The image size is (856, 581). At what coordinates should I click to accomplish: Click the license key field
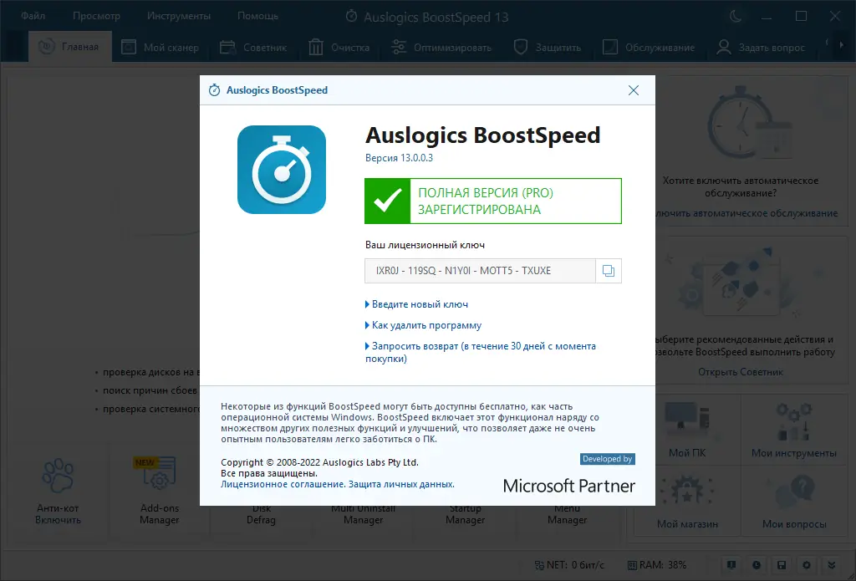(x=480, y=271)
